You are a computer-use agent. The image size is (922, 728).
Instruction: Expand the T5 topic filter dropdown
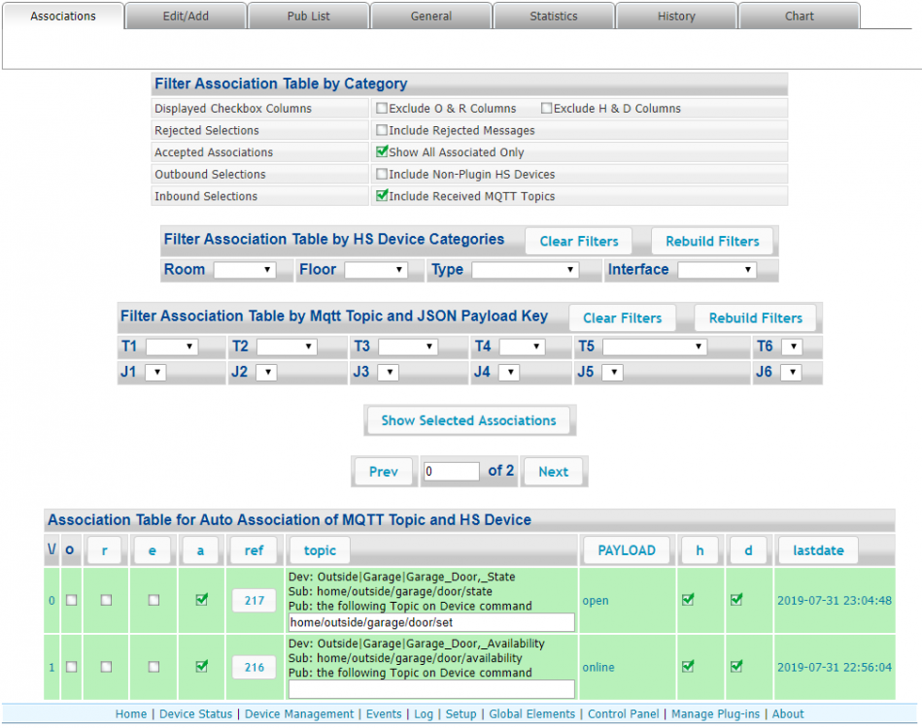(x=654, y=347)
